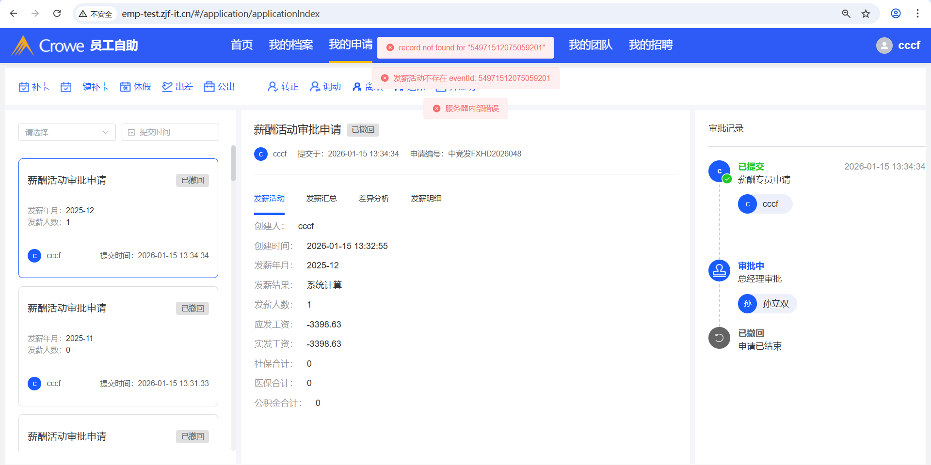Viewport: 931px width, 465px height.
Task: Select the 出差 business trip icon
Action: 167,87
